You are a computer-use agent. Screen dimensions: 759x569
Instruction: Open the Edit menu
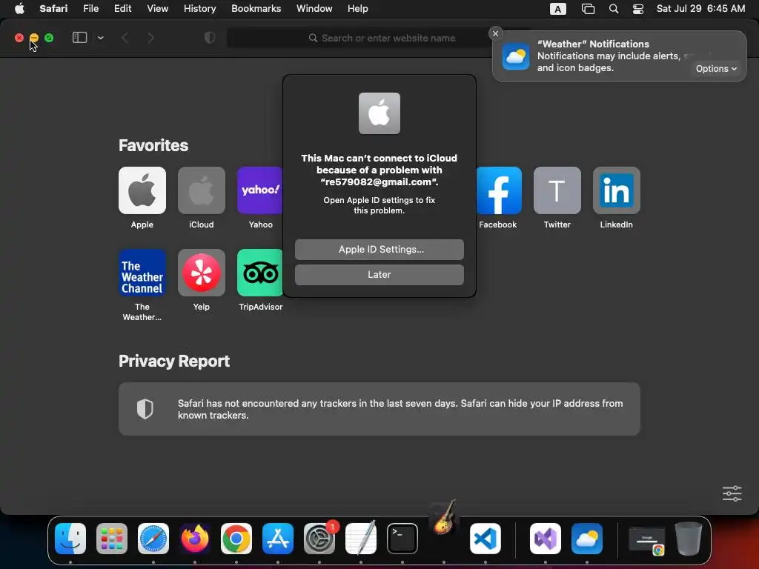tap(122, 9)
